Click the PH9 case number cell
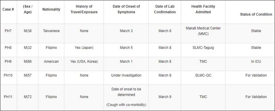This screenshot has width=275, height=111. click(8, 62)
